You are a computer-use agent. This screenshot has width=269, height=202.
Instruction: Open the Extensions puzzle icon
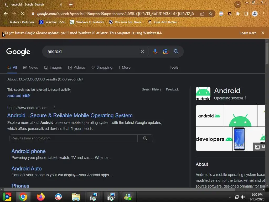238,14
